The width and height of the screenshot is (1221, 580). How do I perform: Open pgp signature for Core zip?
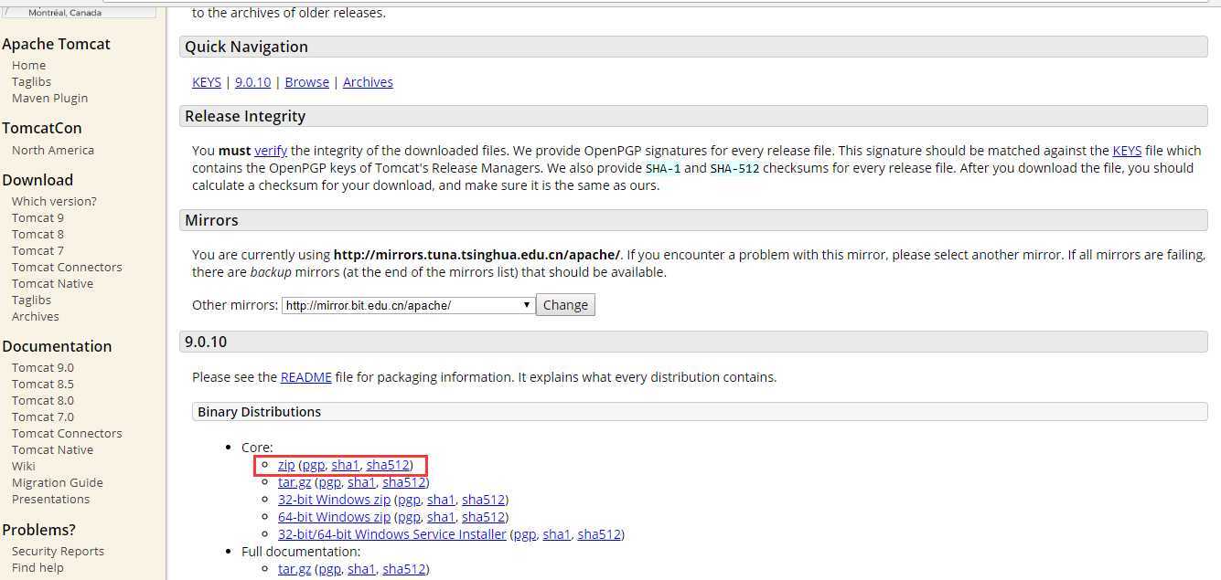pyautogui.click(x=313, y=465)
